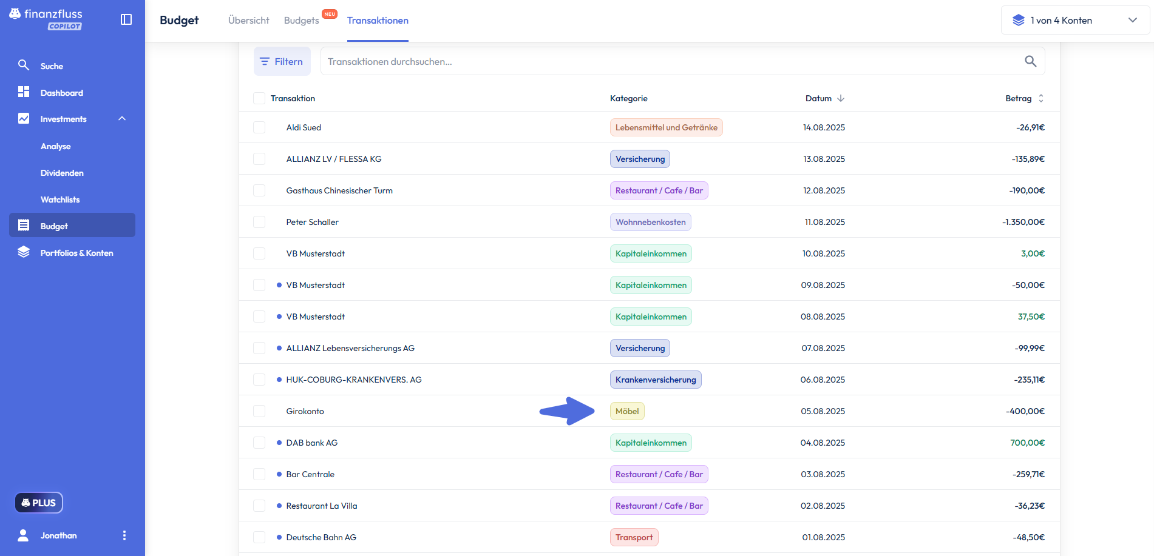This screenshot has height=556, width=1154.
Task: Click the Dashboard grid icon
Action: click(x=24, y=92)
